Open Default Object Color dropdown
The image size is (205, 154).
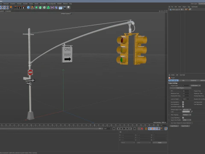(187, 110)
